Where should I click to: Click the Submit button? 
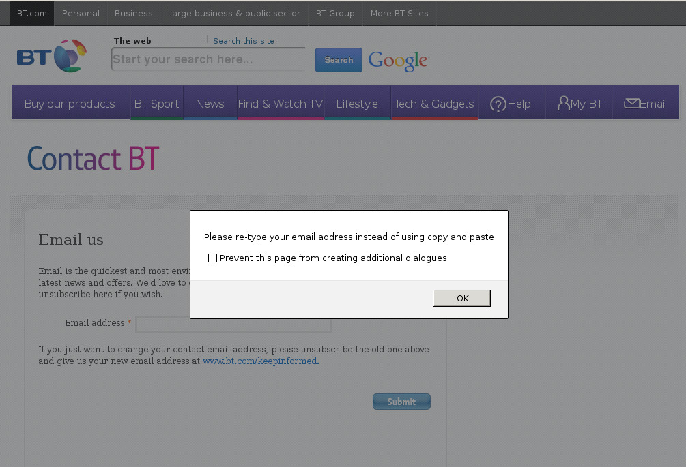401,402
